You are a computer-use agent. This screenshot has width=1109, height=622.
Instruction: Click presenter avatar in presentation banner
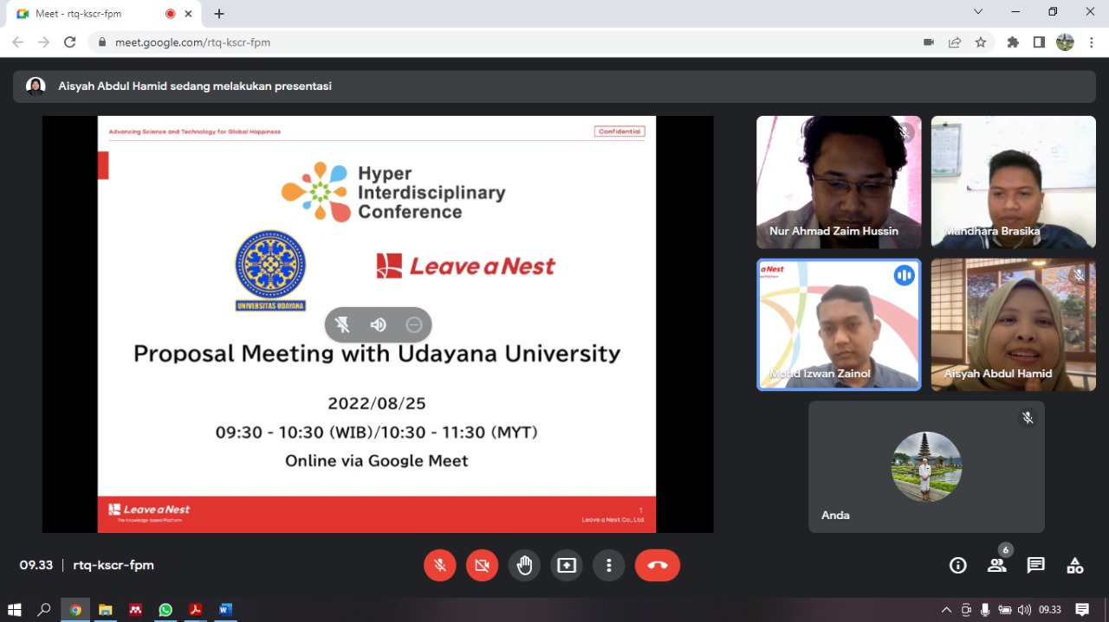pyautogui.click(x=36, y=87)
